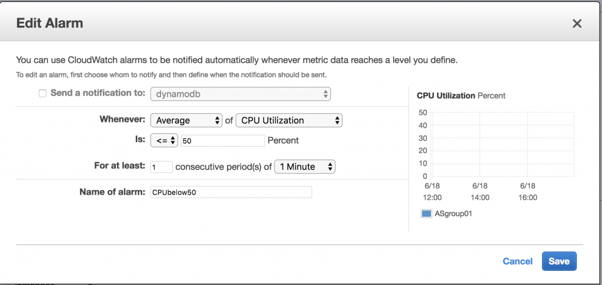The height and width of the screenshot is (285, 602).
Task: Click the threshold field containing 50
Action: coord(223,141)
